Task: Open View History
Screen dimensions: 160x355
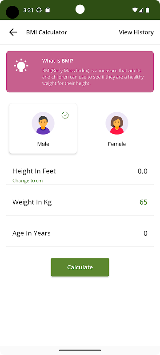Action: point(136,32)
